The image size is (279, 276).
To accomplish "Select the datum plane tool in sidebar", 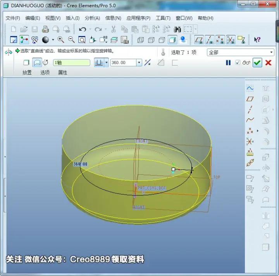I will pyautogui.click(x=250, y=99).
